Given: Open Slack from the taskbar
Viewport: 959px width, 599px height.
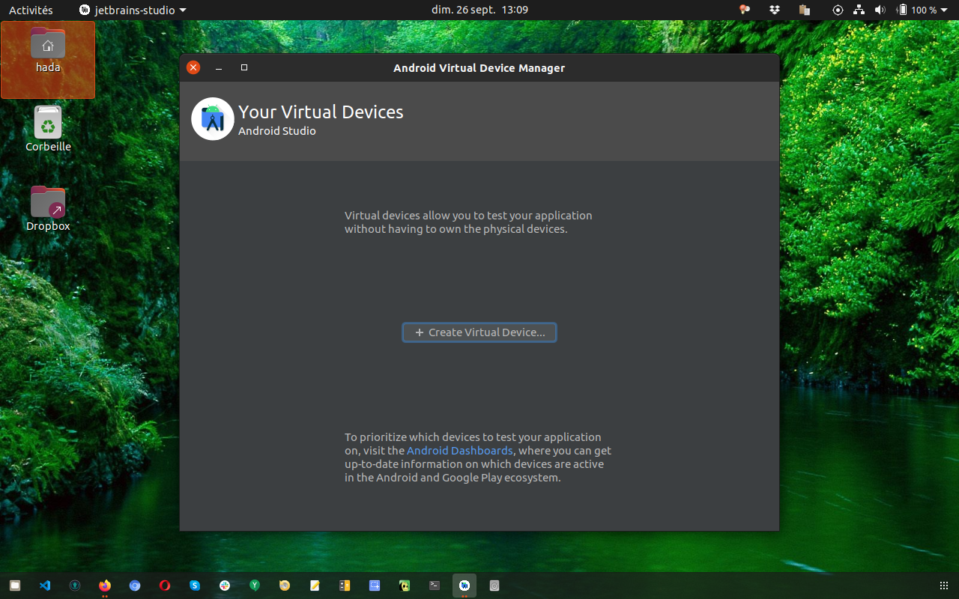Looking at the screenshot, I should [225, 586].
